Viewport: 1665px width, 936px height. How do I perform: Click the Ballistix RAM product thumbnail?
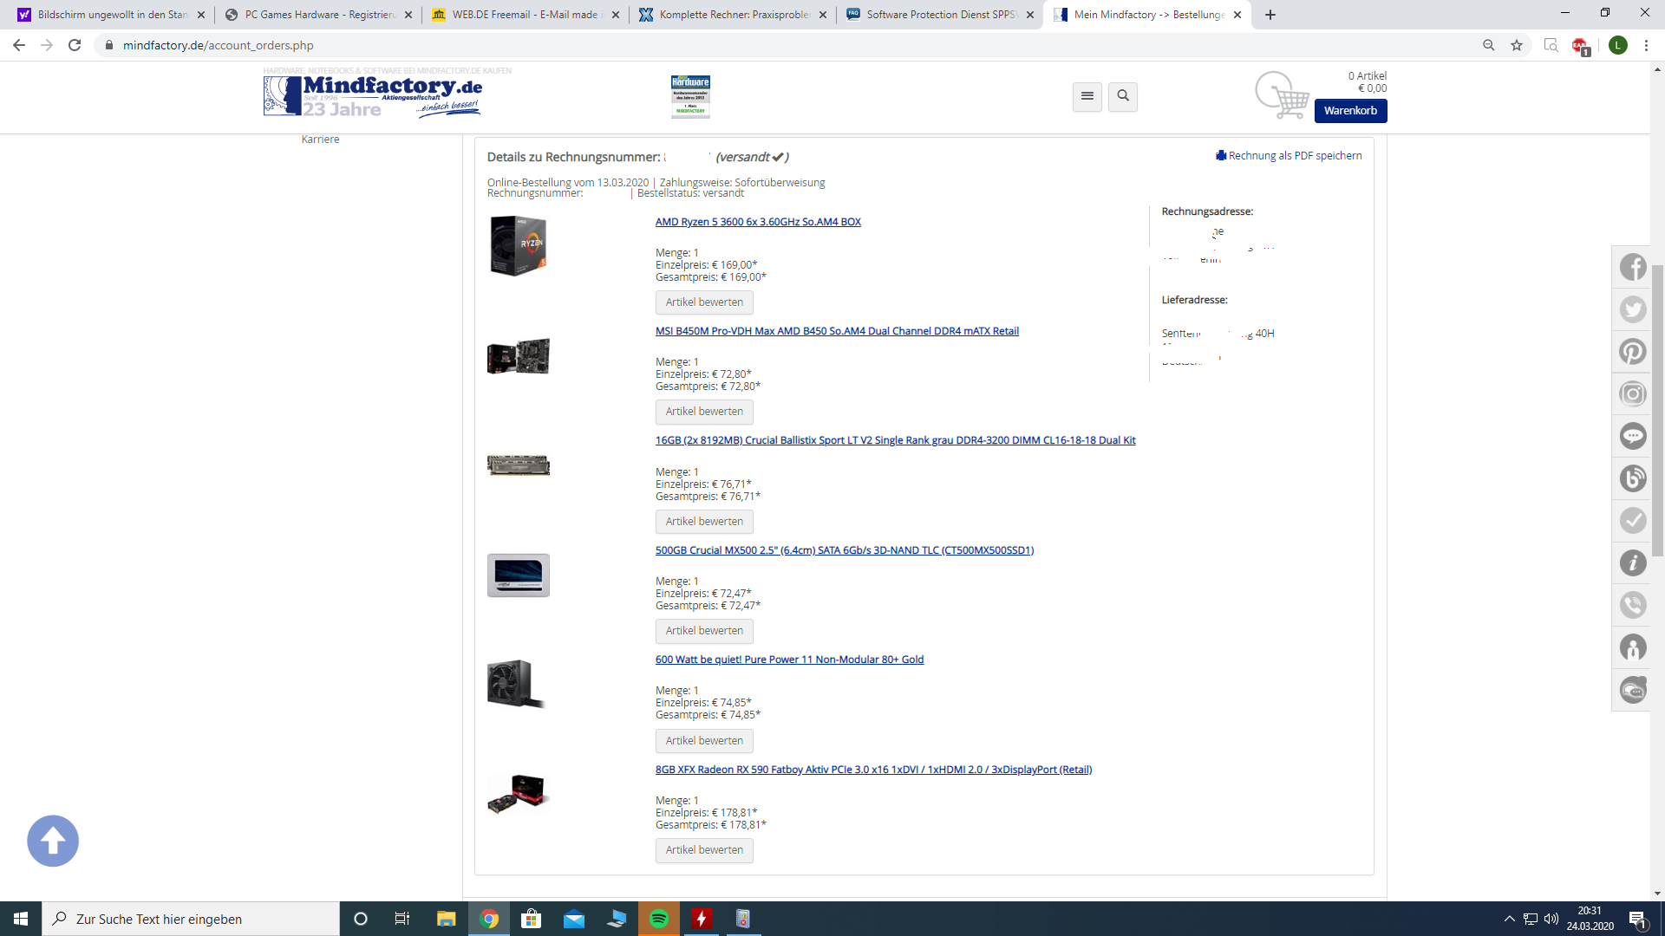[519, 465]
